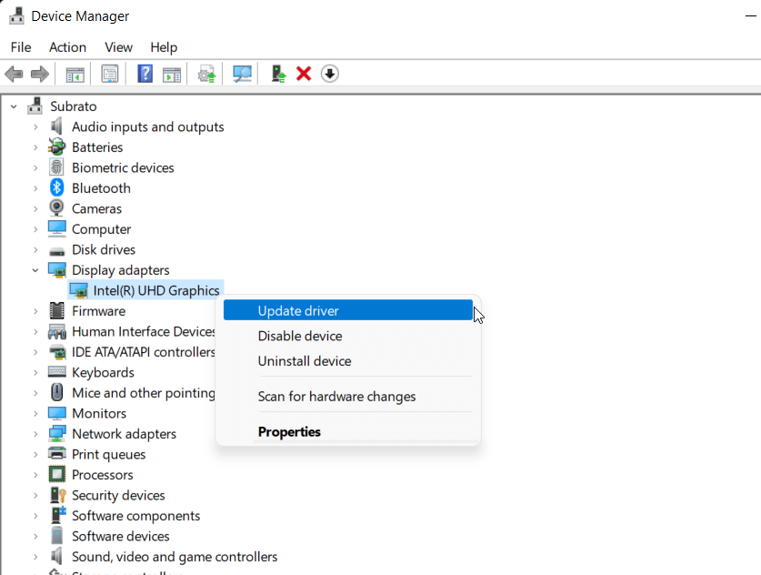Open the Action menu
The width and height of the screenshot is (761, 575).
coord(67,47)
